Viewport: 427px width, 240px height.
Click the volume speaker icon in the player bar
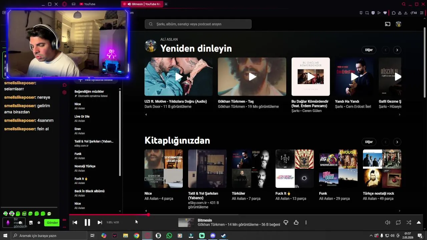388,222
